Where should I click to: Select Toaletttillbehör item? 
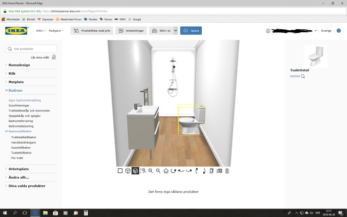[21, 153]
